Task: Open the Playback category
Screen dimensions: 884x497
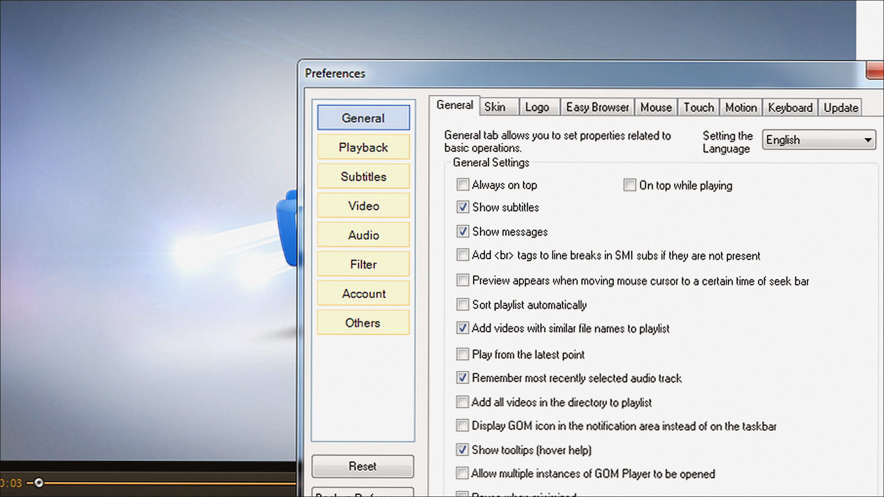Action: coord(363,147)
